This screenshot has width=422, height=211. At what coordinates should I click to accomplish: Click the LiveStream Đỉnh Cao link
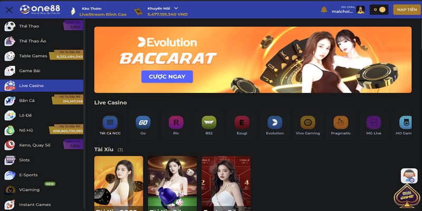click(x=103, y=15)
